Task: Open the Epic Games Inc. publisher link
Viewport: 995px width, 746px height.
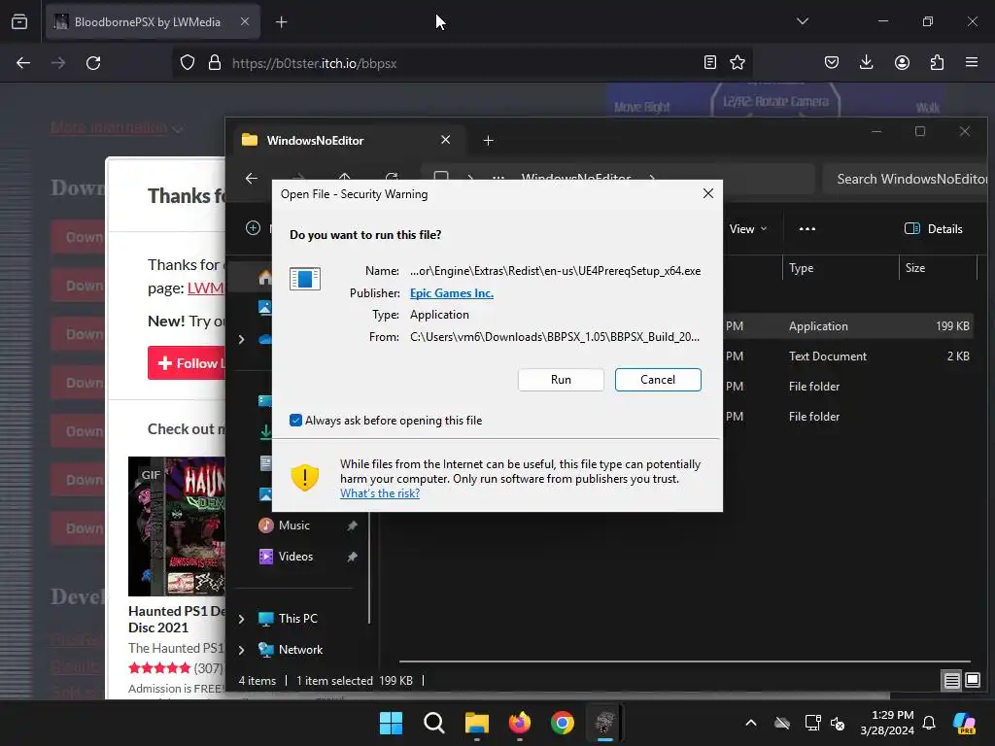Action: click(452, 293)
